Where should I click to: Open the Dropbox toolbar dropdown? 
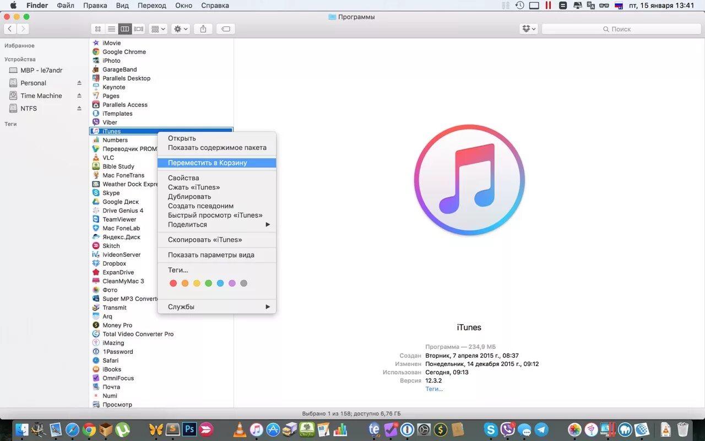coord(529,29)
